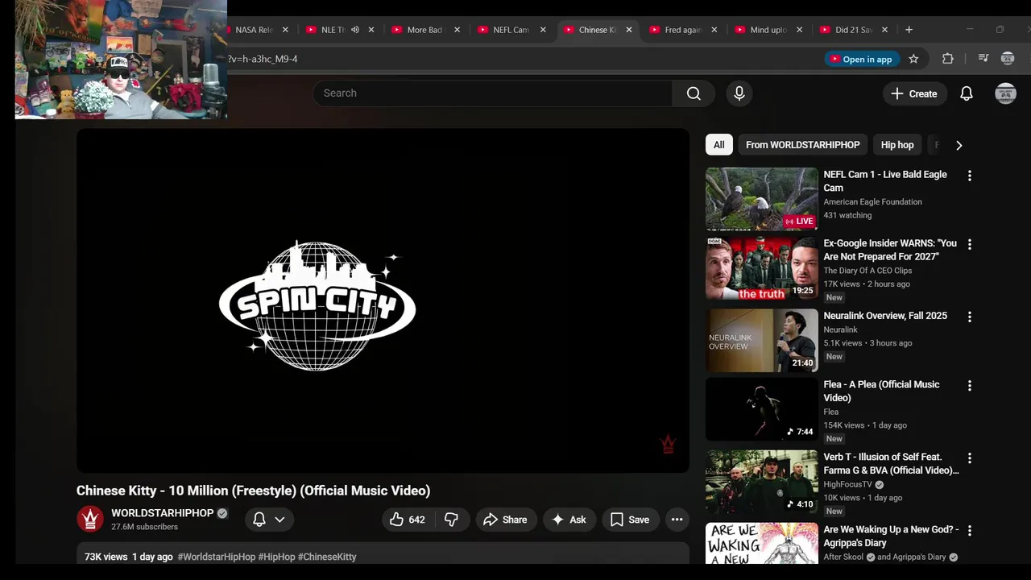Like the video with thumbs up
The width and height of the screenshot is (1031, 580).
(408, 520)
